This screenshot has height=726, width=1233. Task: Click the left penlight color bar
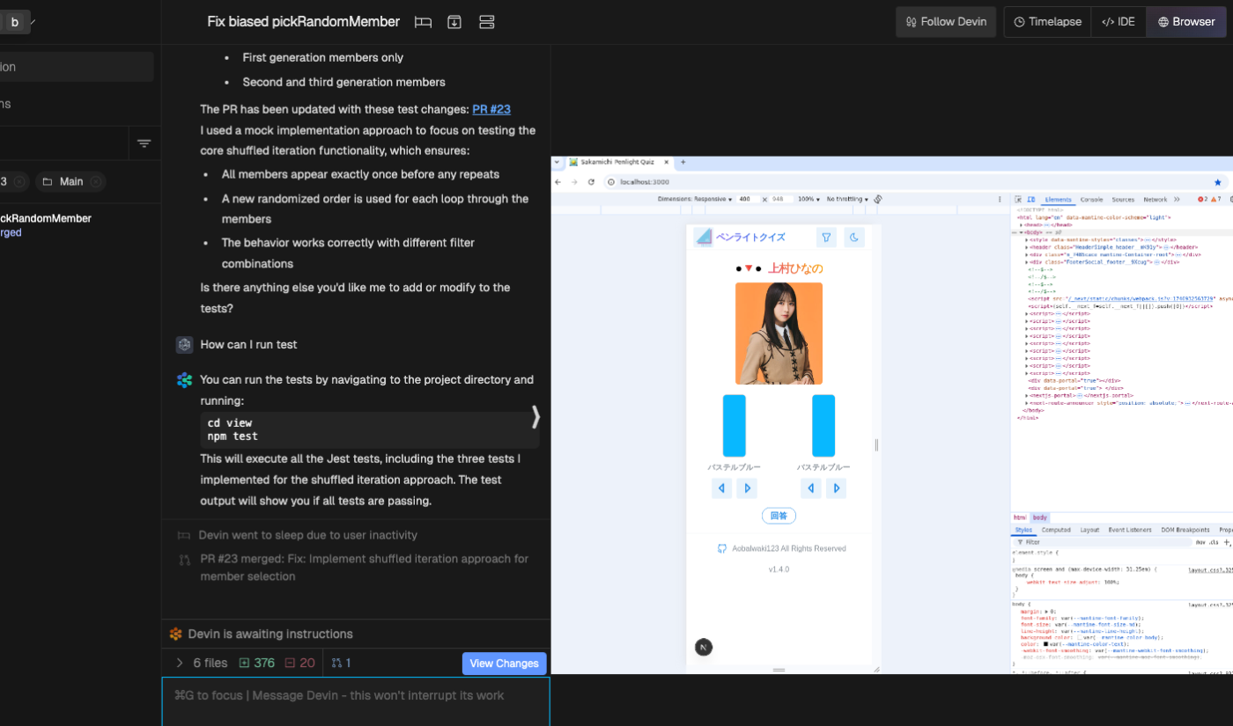point(735,426)
